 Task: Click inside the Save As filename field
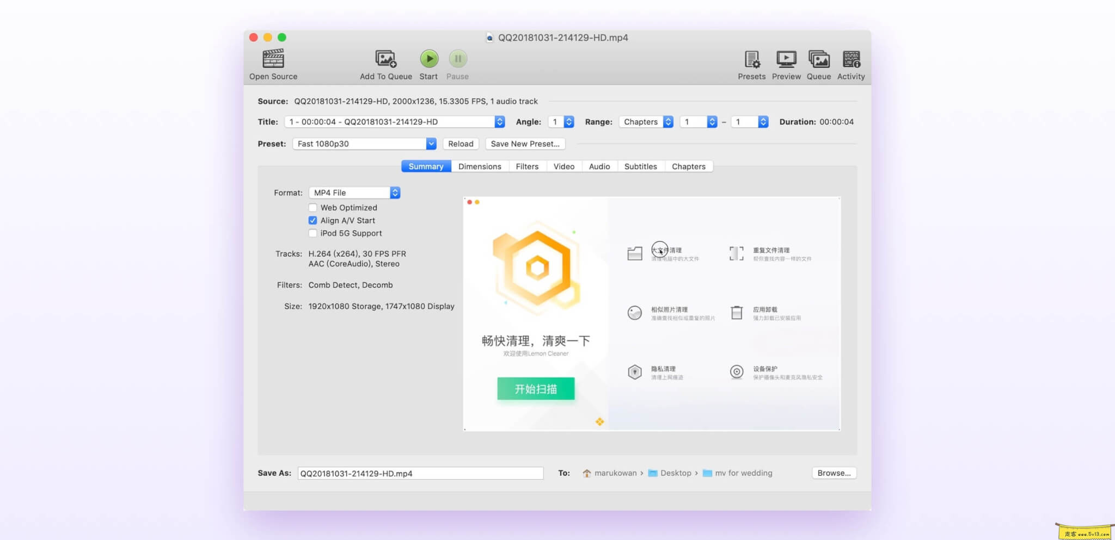[x=419, y=473]
